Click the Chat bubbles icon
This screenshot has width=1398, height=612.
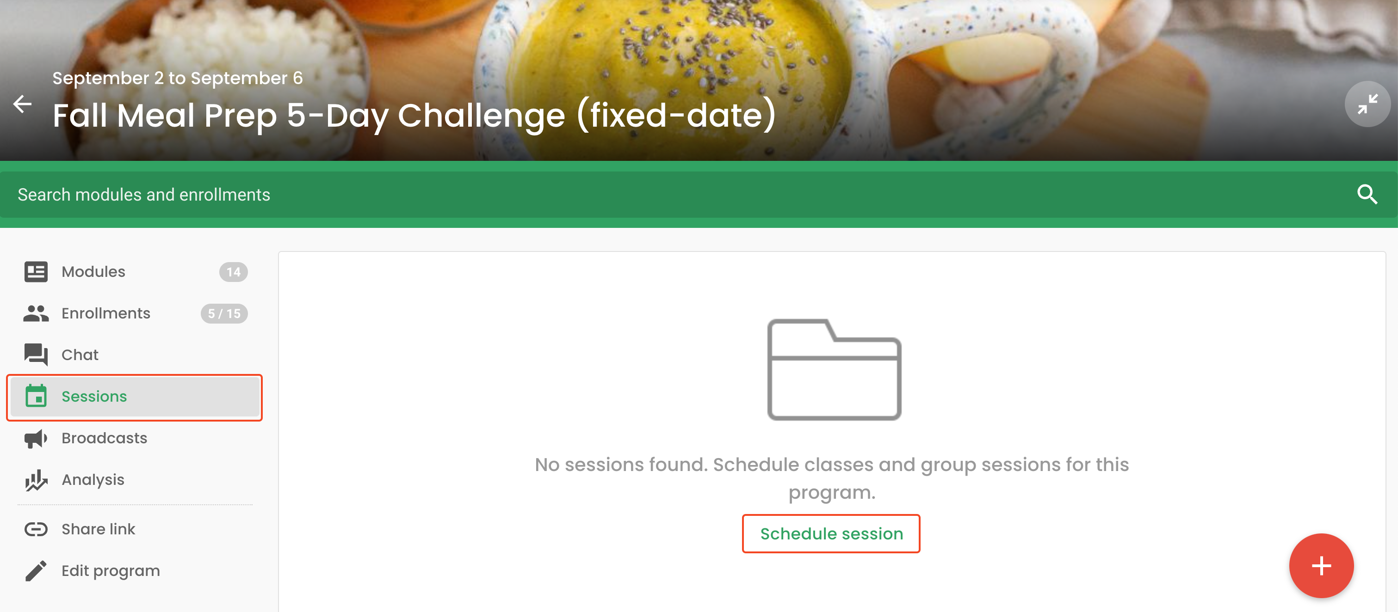point(36,355)
